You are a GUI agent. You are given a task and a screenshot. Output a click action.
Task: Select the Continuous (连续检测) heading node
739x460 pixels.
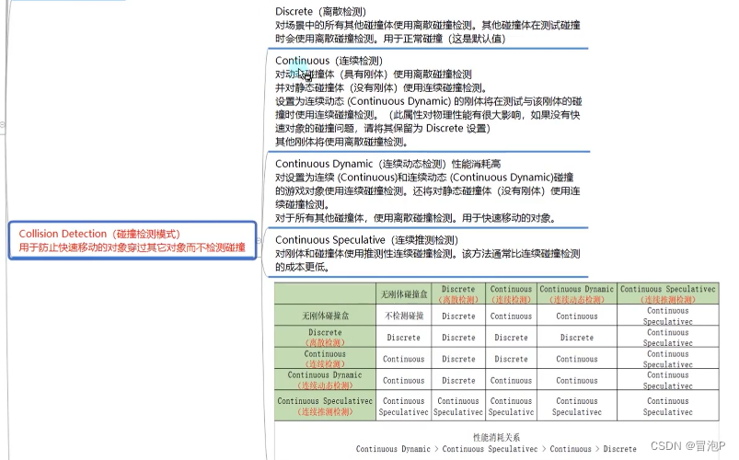329,61
